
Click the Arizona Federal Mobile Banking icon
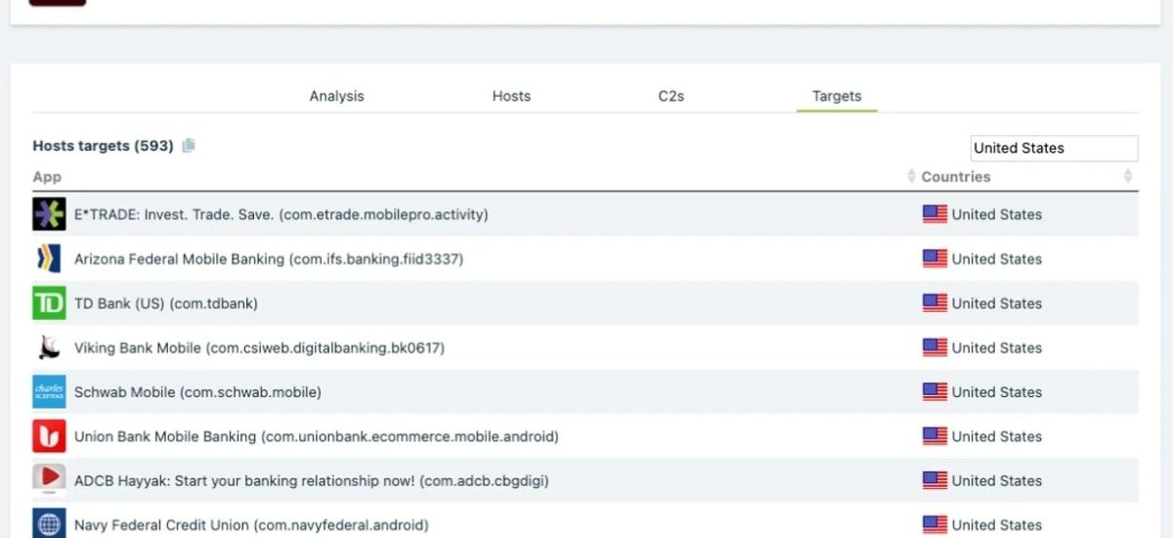(49, 259)
